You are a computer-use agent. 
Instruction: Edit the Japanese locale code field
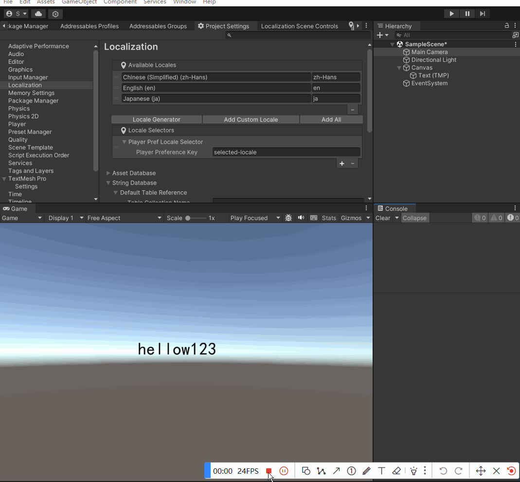tap(336, 98)
